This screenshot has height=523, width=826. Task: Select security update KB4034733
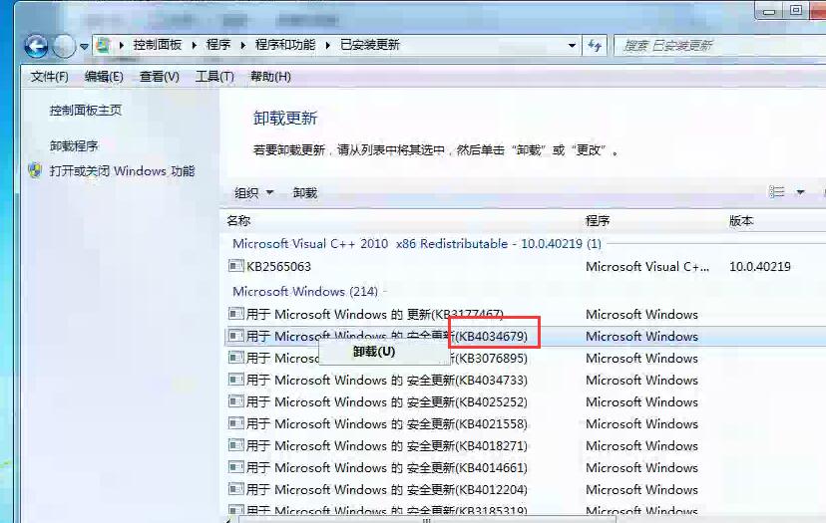click(x=527, y=381)
